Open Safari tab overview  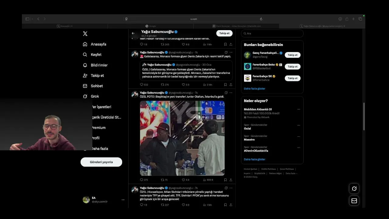pos(360,19)
